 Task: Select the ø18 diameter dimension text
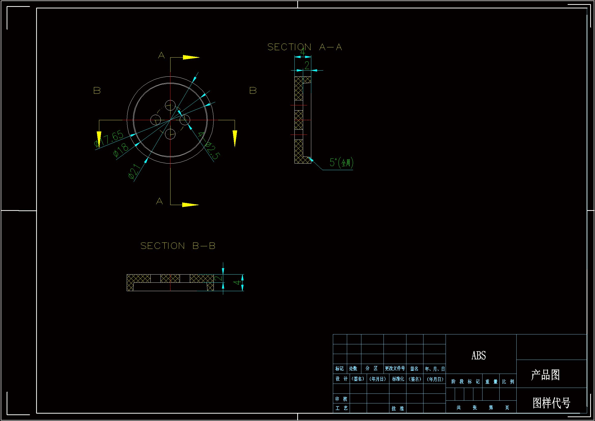point(121,150)
